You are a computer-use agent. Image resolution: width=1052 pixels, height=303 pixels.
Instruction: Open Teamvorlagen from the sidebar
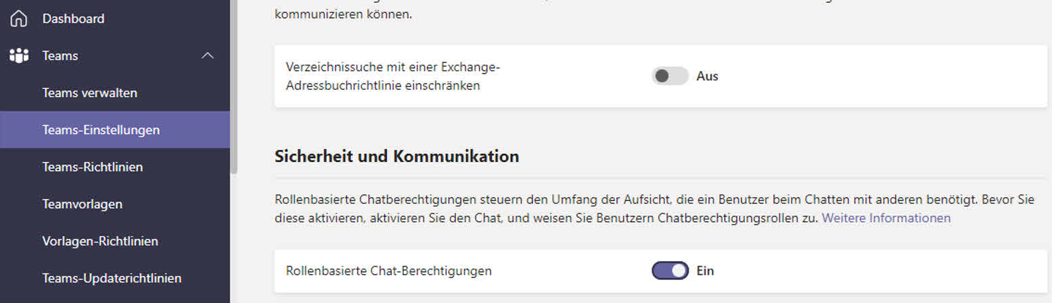[x=82, y=204]
